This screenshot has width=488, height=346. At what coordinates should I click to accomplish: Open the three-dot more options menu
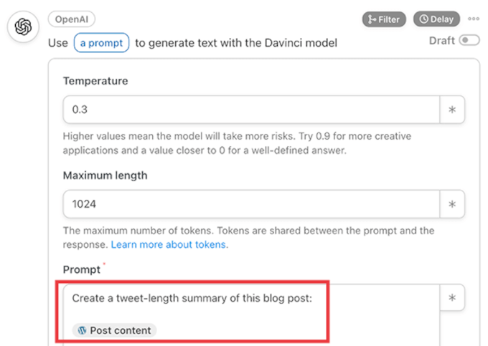pyautogui.click(x=473, y=19)
